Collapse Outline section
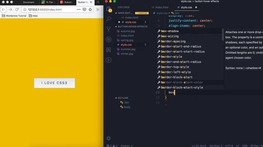Screen dimensions: 263x147 (x=122, y=98)
